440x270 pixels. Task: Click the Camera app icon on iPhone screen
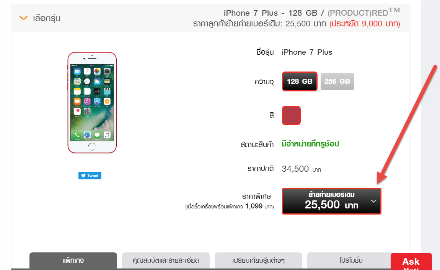pyautogui.click(x=107, y=71)
